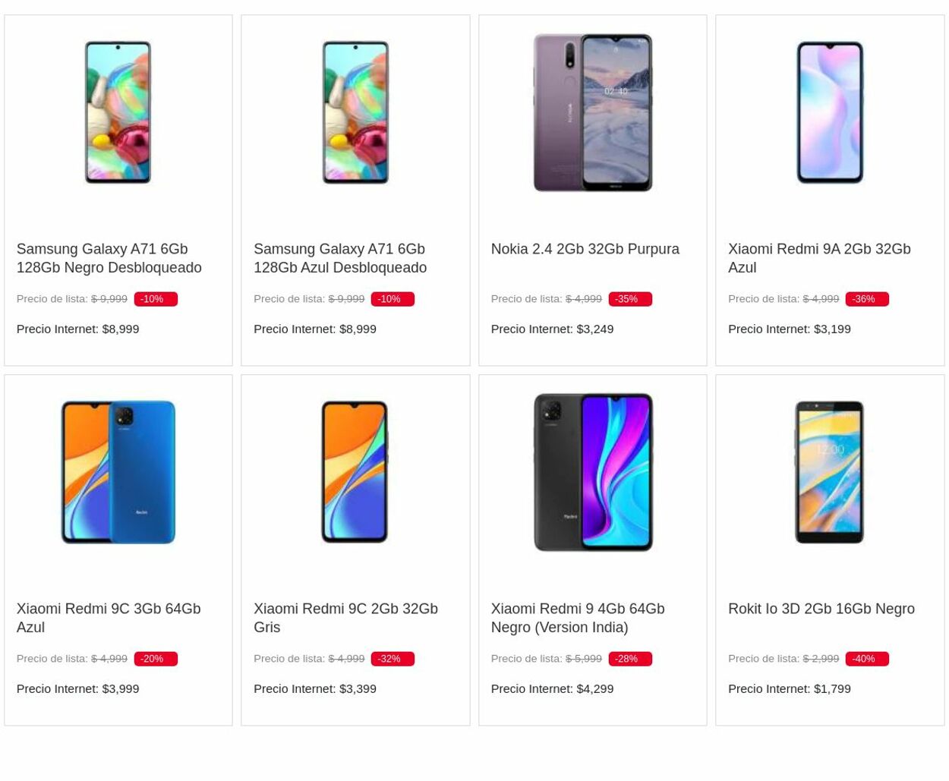Open the Rokit Io 3D Negro product page
949x781 pixels.
pyautogui.click(x=821, y=608)
